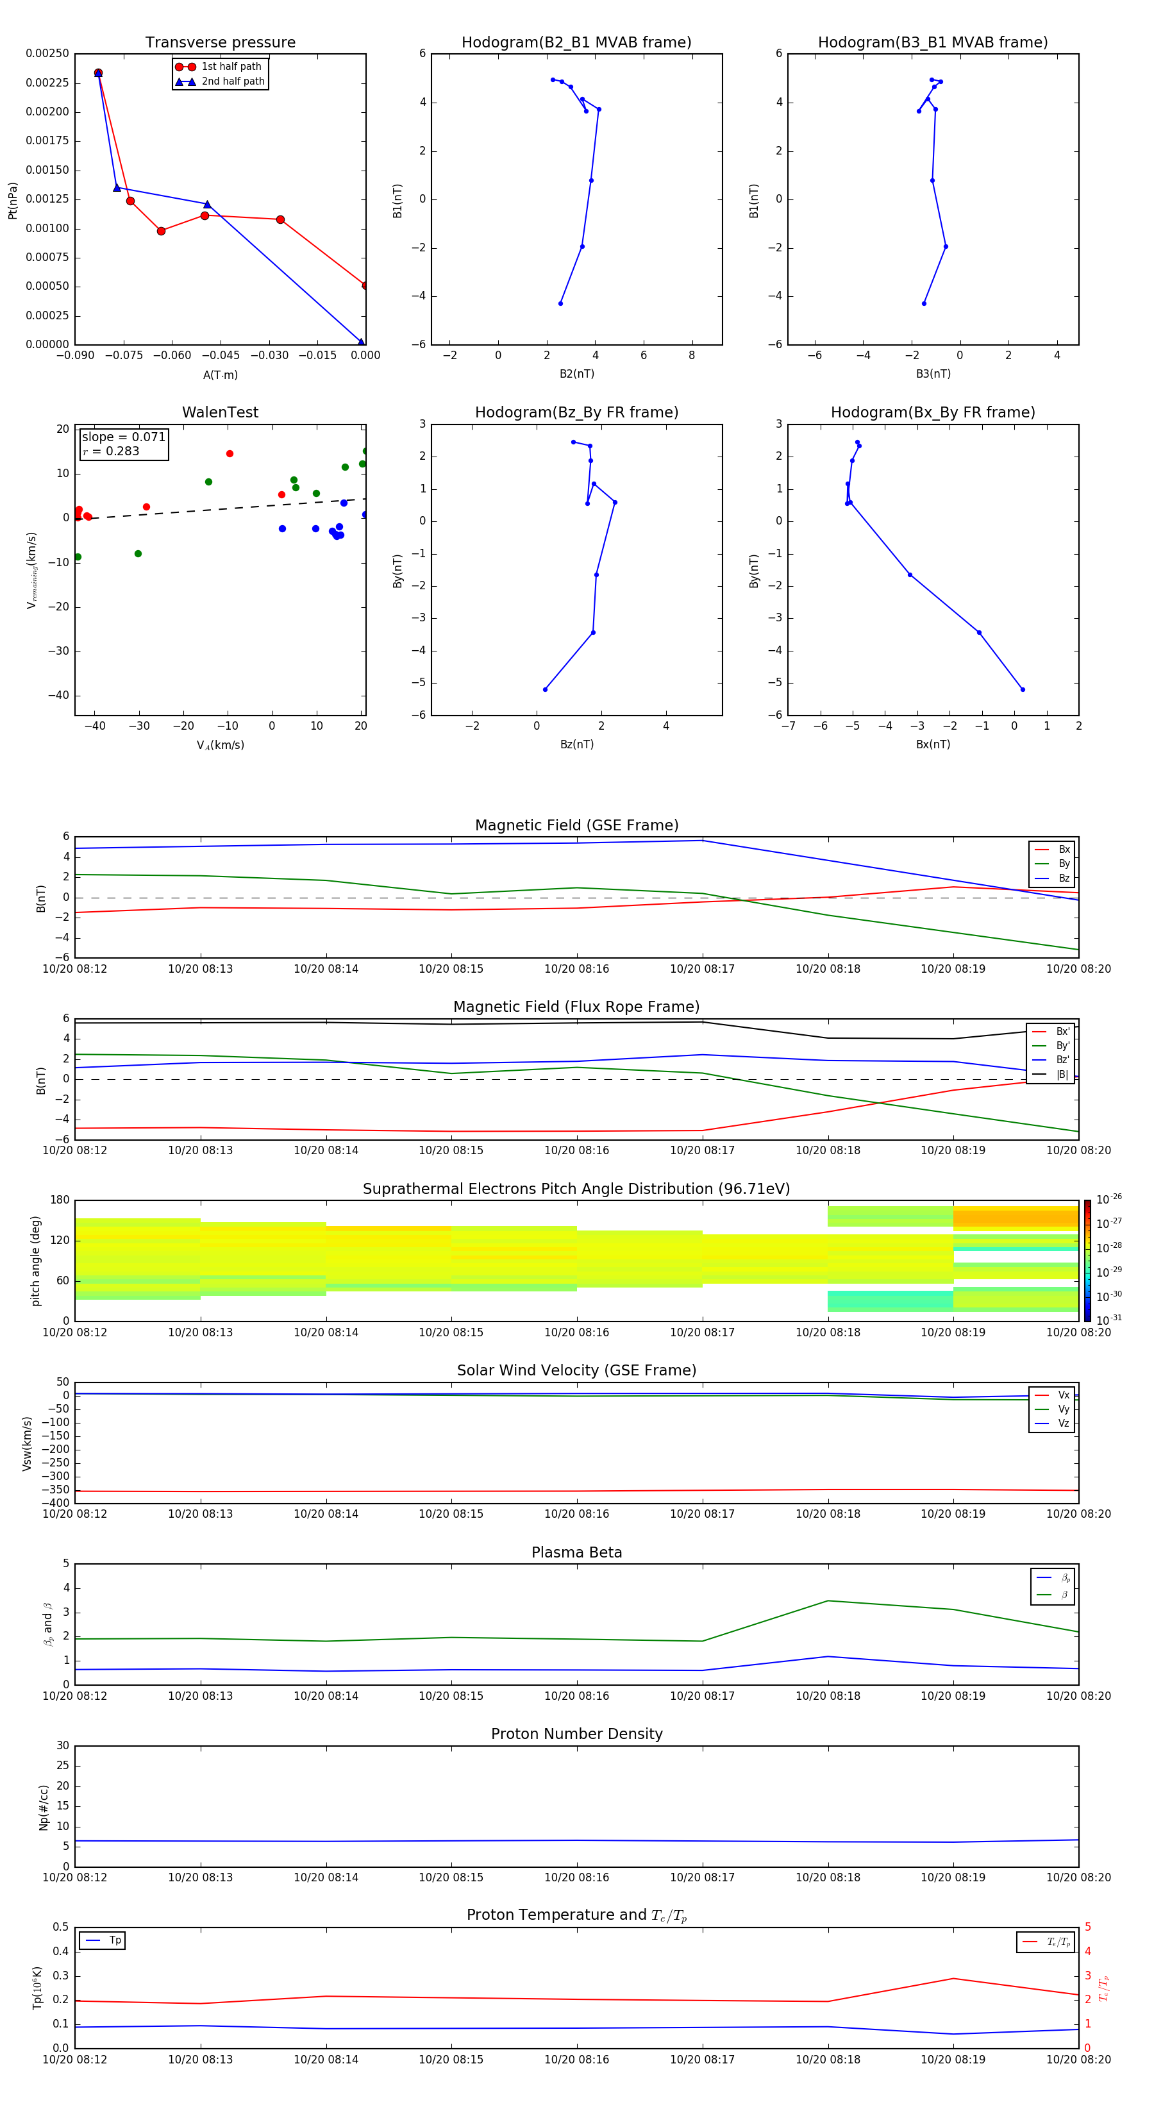This screenshot has width=1154, height=2116.
Task: Click the 'B3(nT)' x-axis label
Action: 933,374
